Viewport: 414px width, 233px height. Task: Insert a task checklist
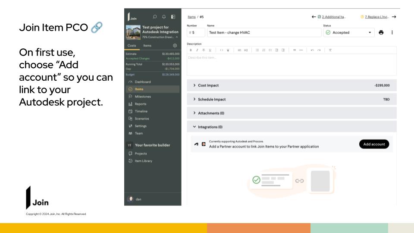point(270,50)
